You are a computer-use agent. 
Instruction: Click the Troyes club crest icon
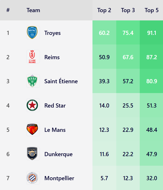coord(33,33)
